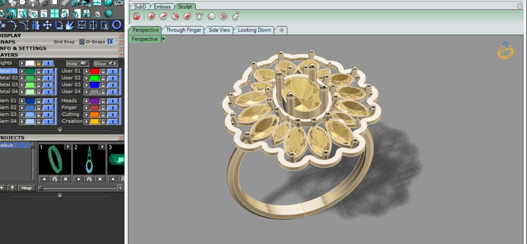Click the clapperboard ring animation icon
527x244 pixels.
pyautogui.click(x=12, y=13)
